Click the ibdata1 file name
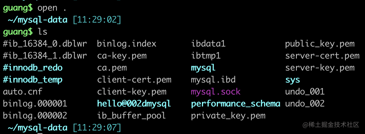This screenshot has width=365, height=134. click(x=208, y=44)
